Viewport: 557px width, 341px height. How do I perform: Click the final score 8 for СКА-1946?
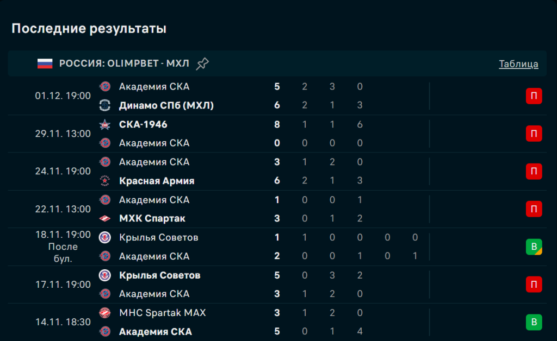(277, 124)
